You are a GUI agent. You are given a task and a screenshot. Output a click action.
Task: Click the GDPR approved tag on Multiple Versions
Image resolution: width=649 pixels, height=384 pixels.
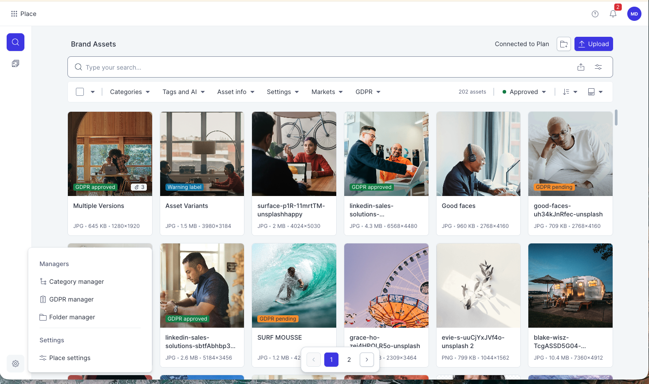[95, 187]
